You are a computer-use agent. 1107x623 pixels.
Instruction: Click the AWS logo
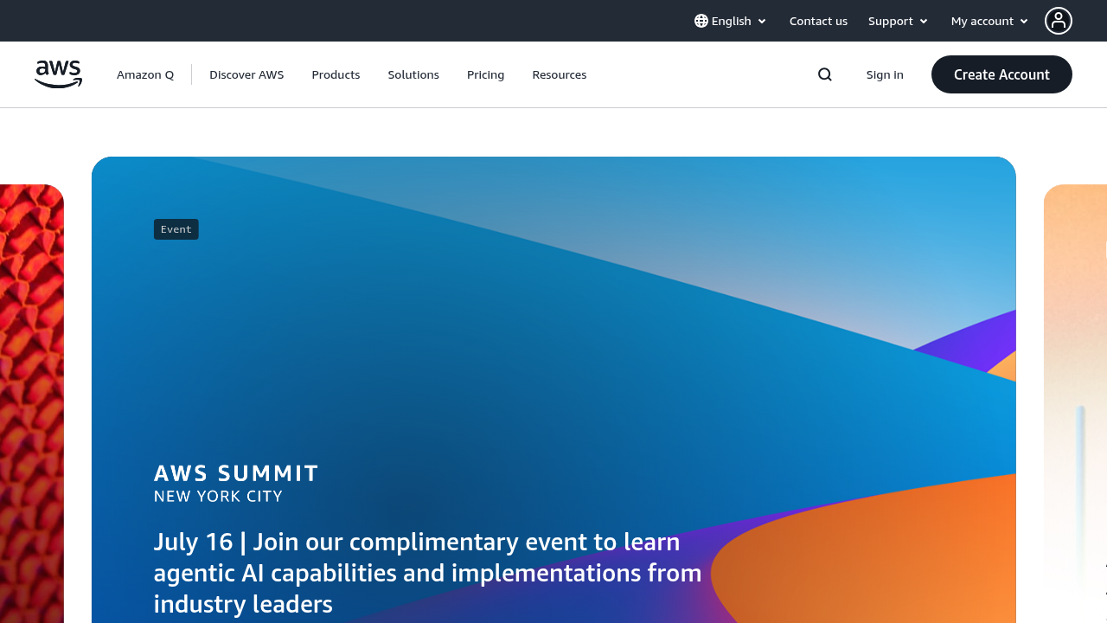click(58, 74)
